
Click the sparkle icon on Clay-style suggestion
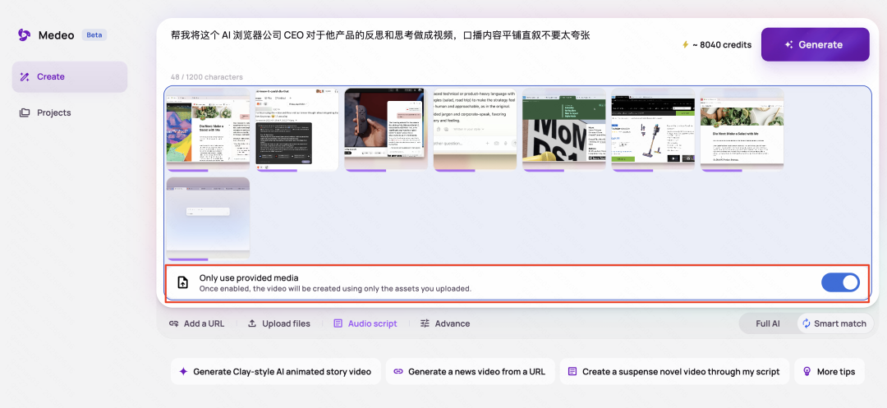pyautogui.click(x=183, y=371)
